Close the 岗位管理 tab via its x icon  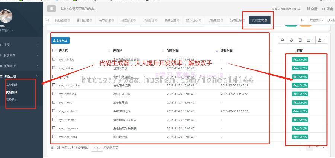click(x=135, y=20)
